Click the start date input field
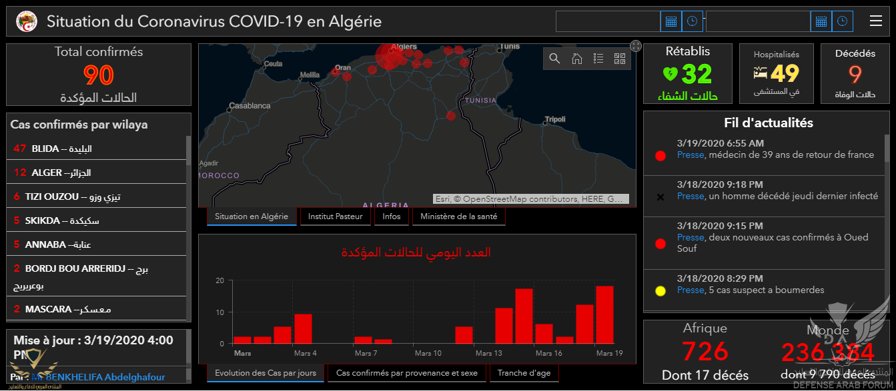The height and width of the screenshot is (391, 896). coord(607,21)
